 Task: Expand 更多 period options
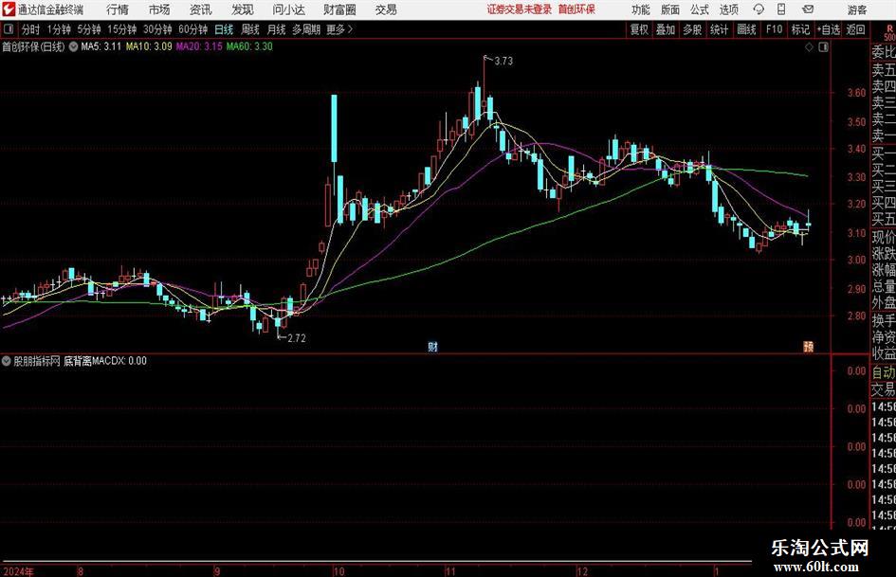[339, 29]
